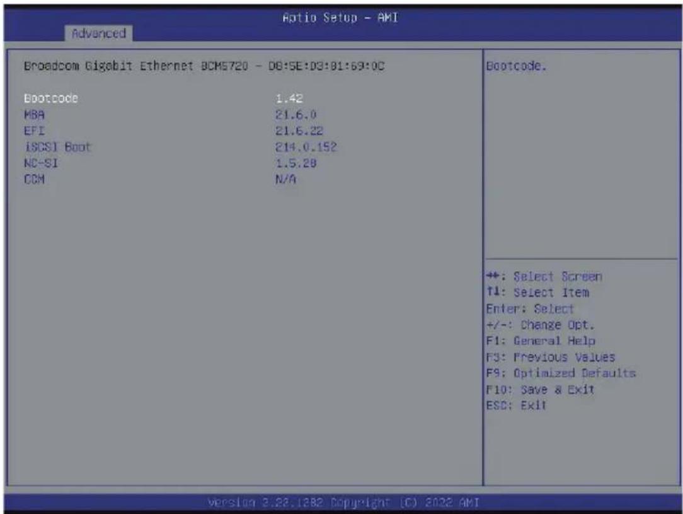Viewport: 683px width, 514px height.
Task: Click the Bootcode value 1.42
Action: pyautogui.click(x=289, y=98)
